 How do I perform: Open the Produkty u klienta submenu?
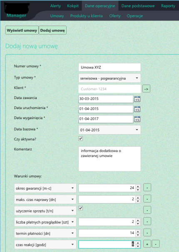(87, 16)
